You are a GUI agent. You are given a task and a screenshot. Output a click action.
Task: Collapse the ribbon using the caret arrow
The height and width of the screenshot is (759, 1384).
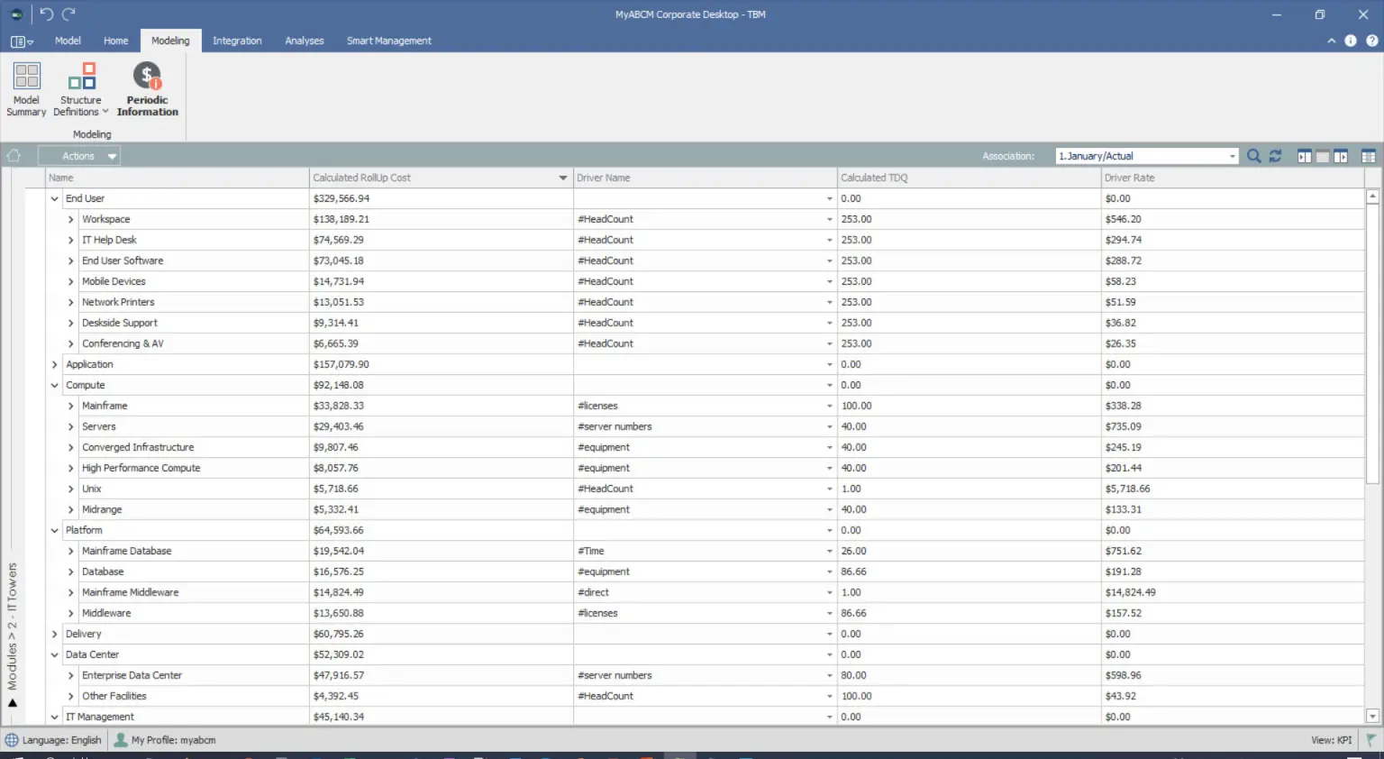[x=1331, y=41]
